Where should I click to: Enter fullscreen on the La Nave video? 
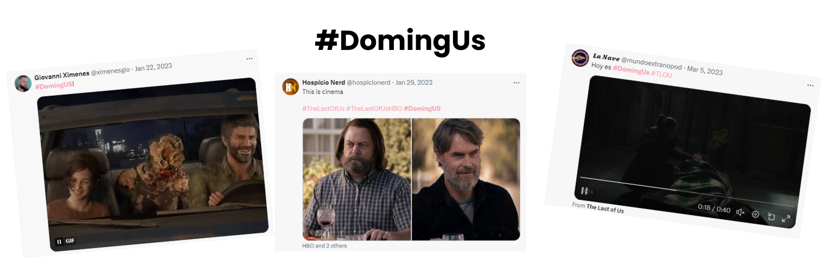tap(786, 219)
